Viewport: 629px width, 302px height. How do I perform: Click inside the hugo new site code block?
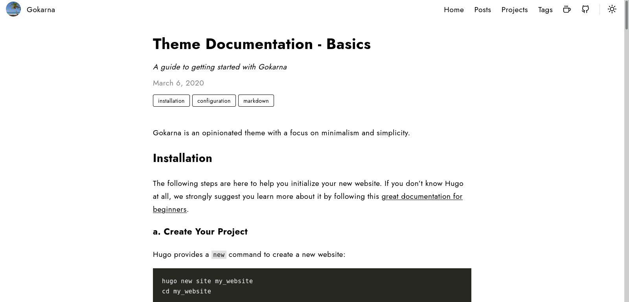pos(312,286)
